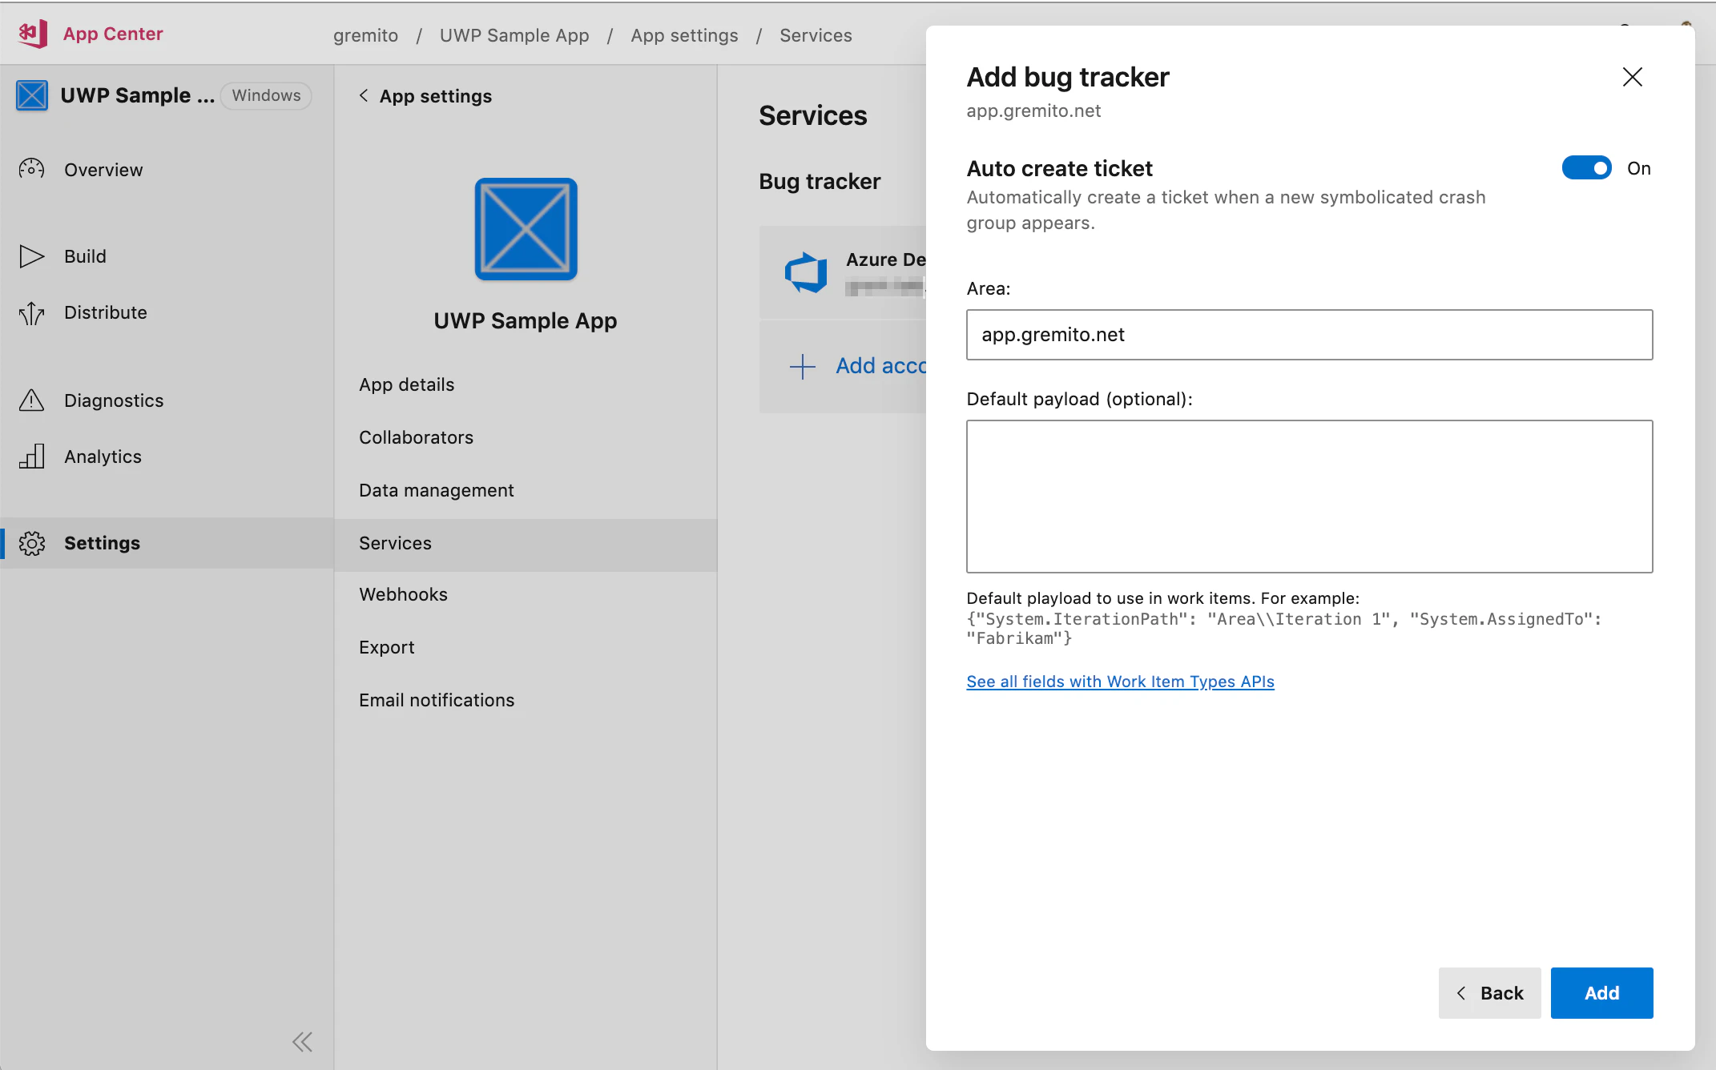Select the Build play icon

31,256
